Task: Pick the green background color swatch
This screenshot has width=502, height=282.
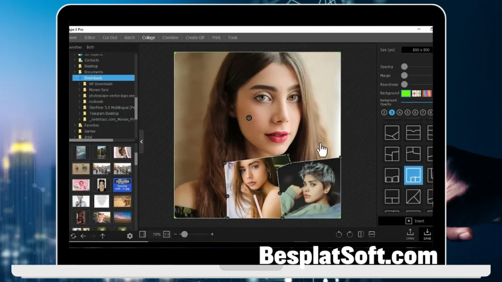Action: point(406,93)
